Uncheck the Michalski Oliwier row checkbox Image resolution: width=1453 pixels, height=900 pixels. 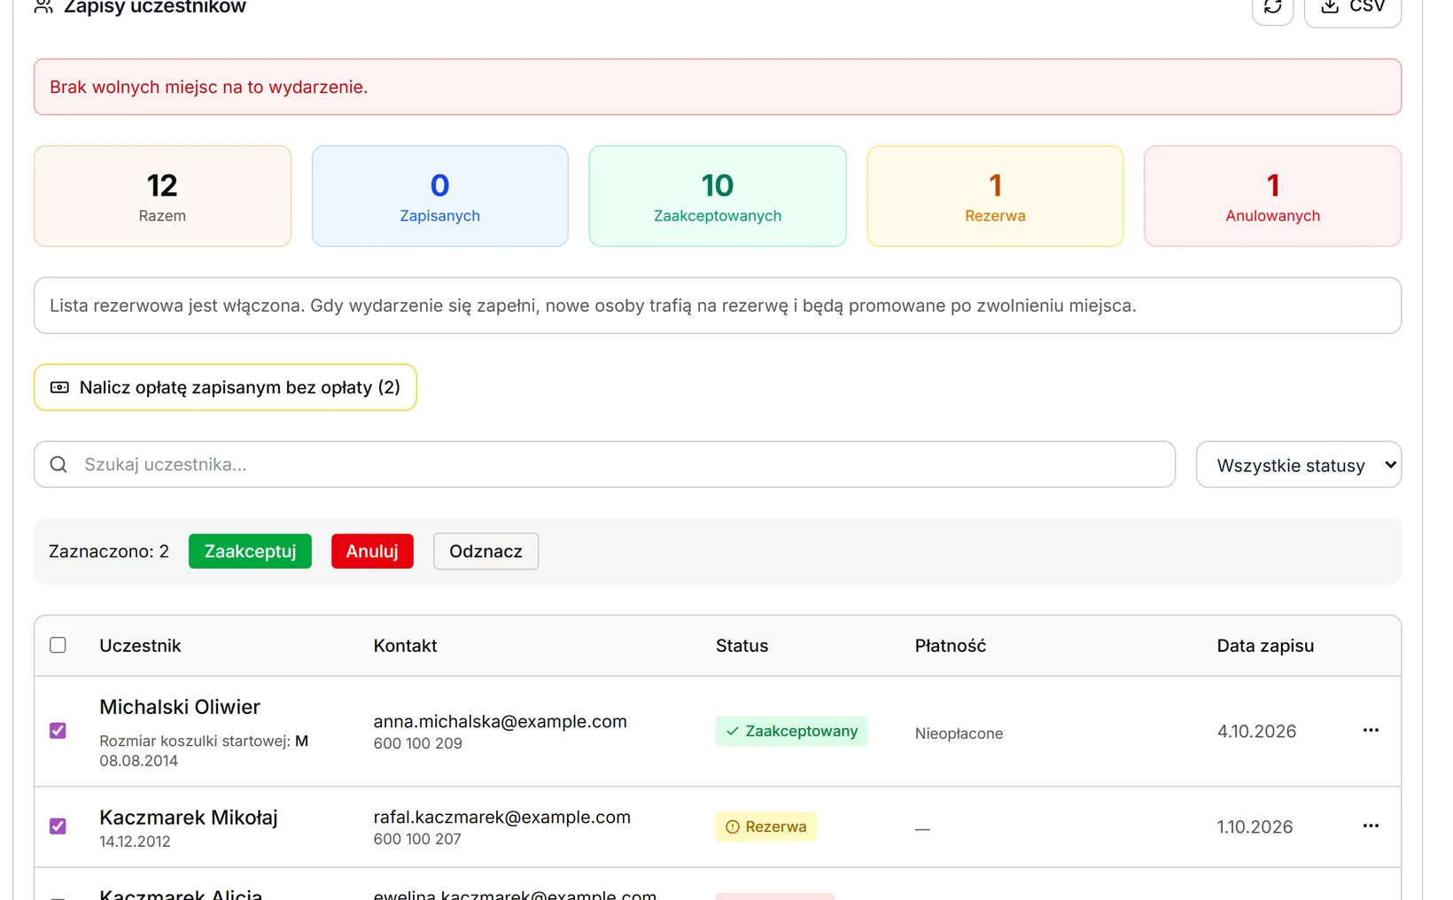(58, 731)
